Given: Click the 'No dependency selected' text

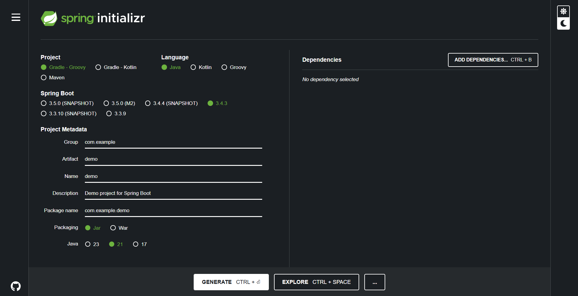Looking at the screenshot, I should pyautogui.click(x=330, y=79).
